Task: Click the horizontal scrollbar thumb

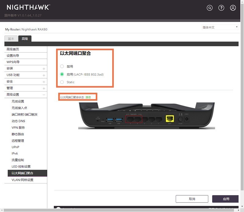Action: (119, 210)
